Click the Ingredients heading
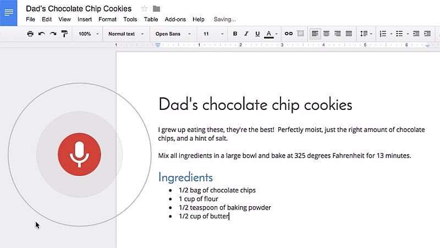 click(x=185, y=178)
